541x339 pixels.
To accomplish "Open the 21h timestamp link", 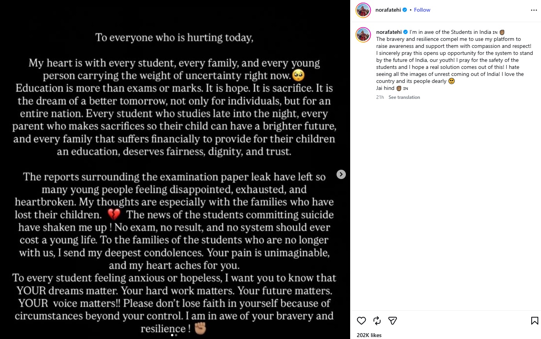I will tap(380, 97).
